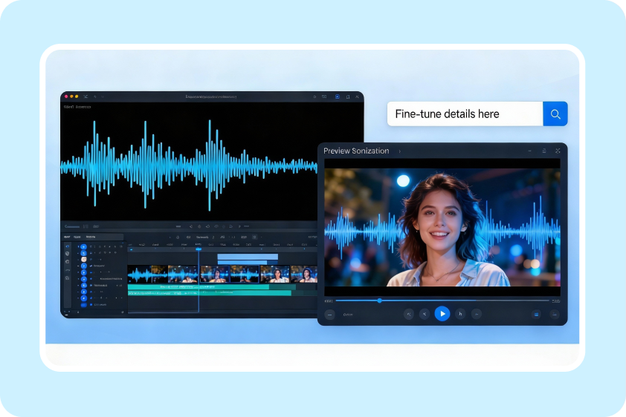The height and width of the screenshot is (417, 626).
Task: Click the red close dot on the editor window
Action: [66, 96]
